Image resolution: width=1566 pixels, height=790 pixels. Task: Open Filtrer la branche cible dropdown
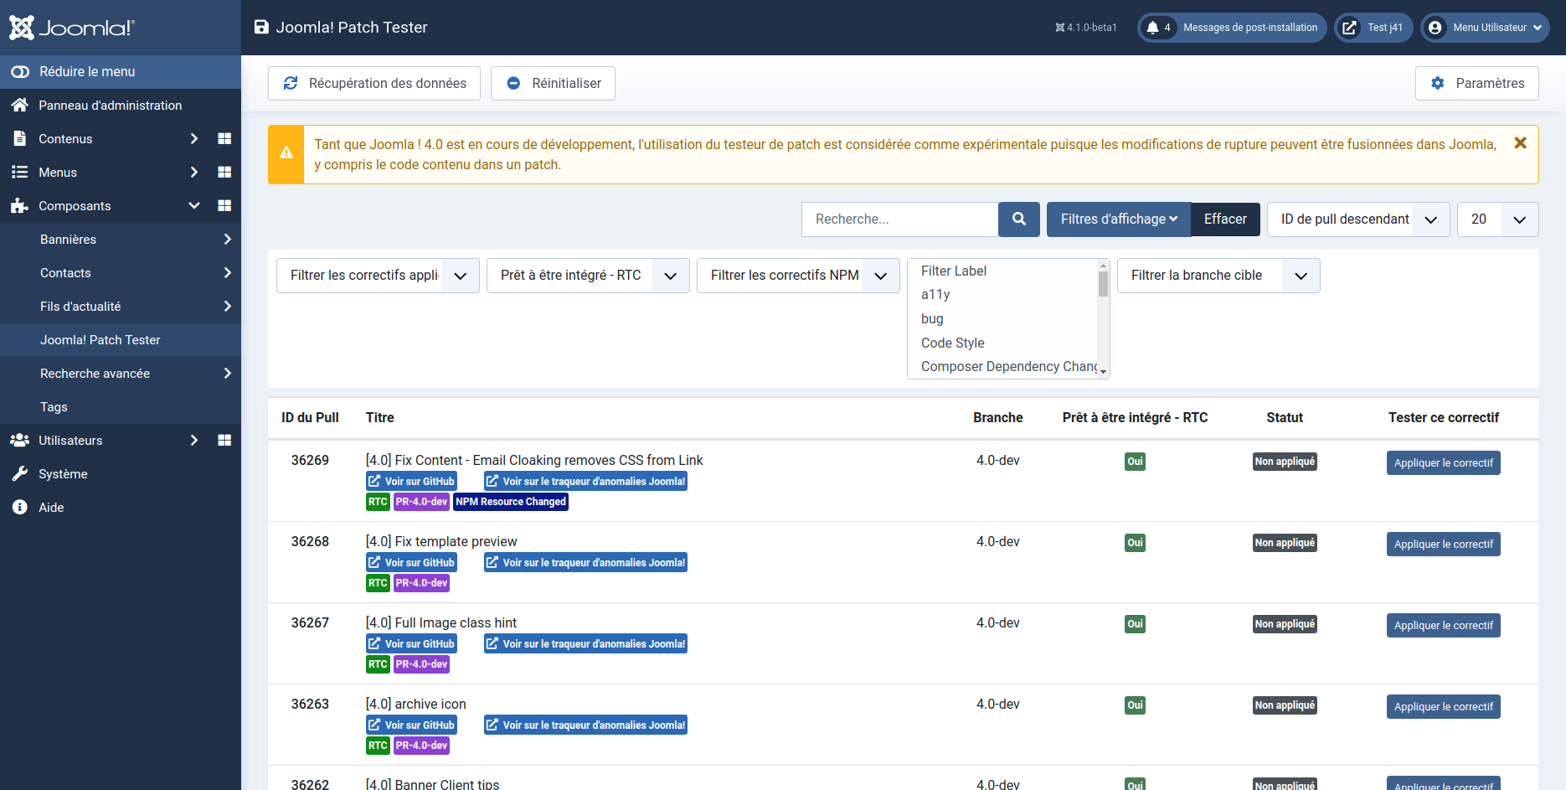pos(1218,276)
